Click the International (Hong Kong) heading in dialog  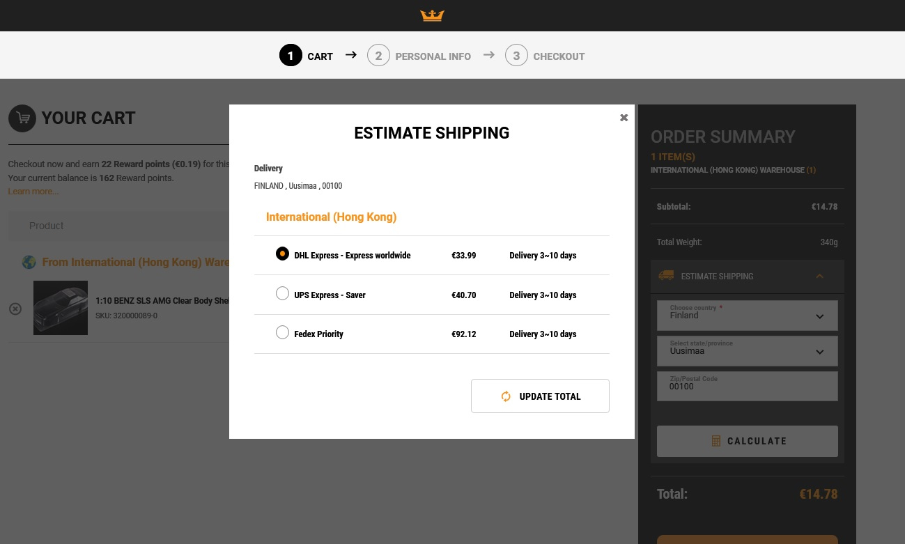point(331,217)
